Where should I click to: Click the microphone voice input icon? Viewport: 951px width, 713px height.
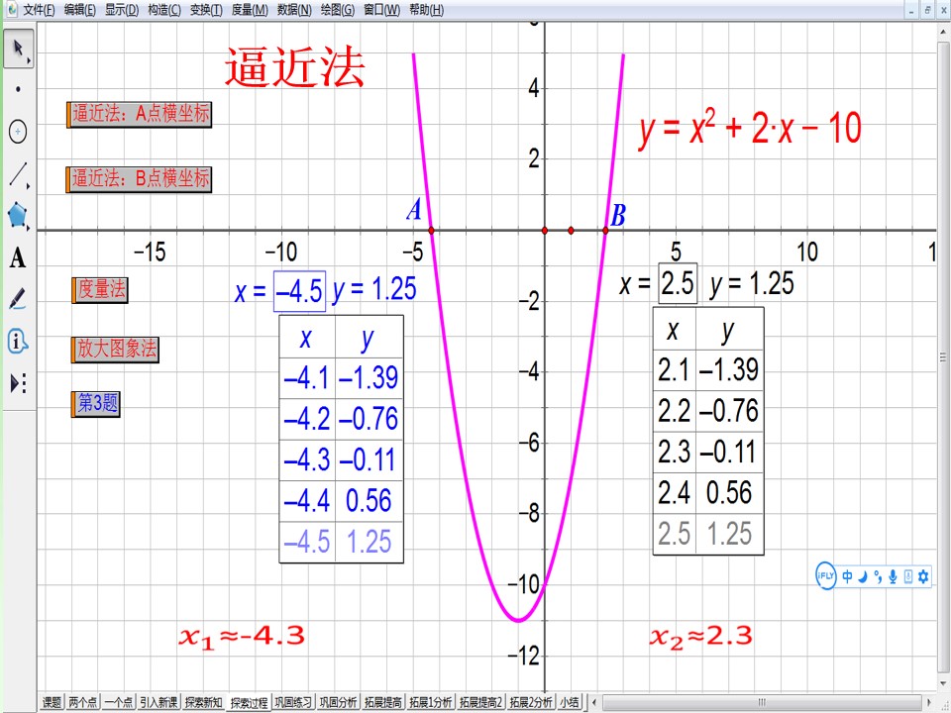[x=893, y=576]
